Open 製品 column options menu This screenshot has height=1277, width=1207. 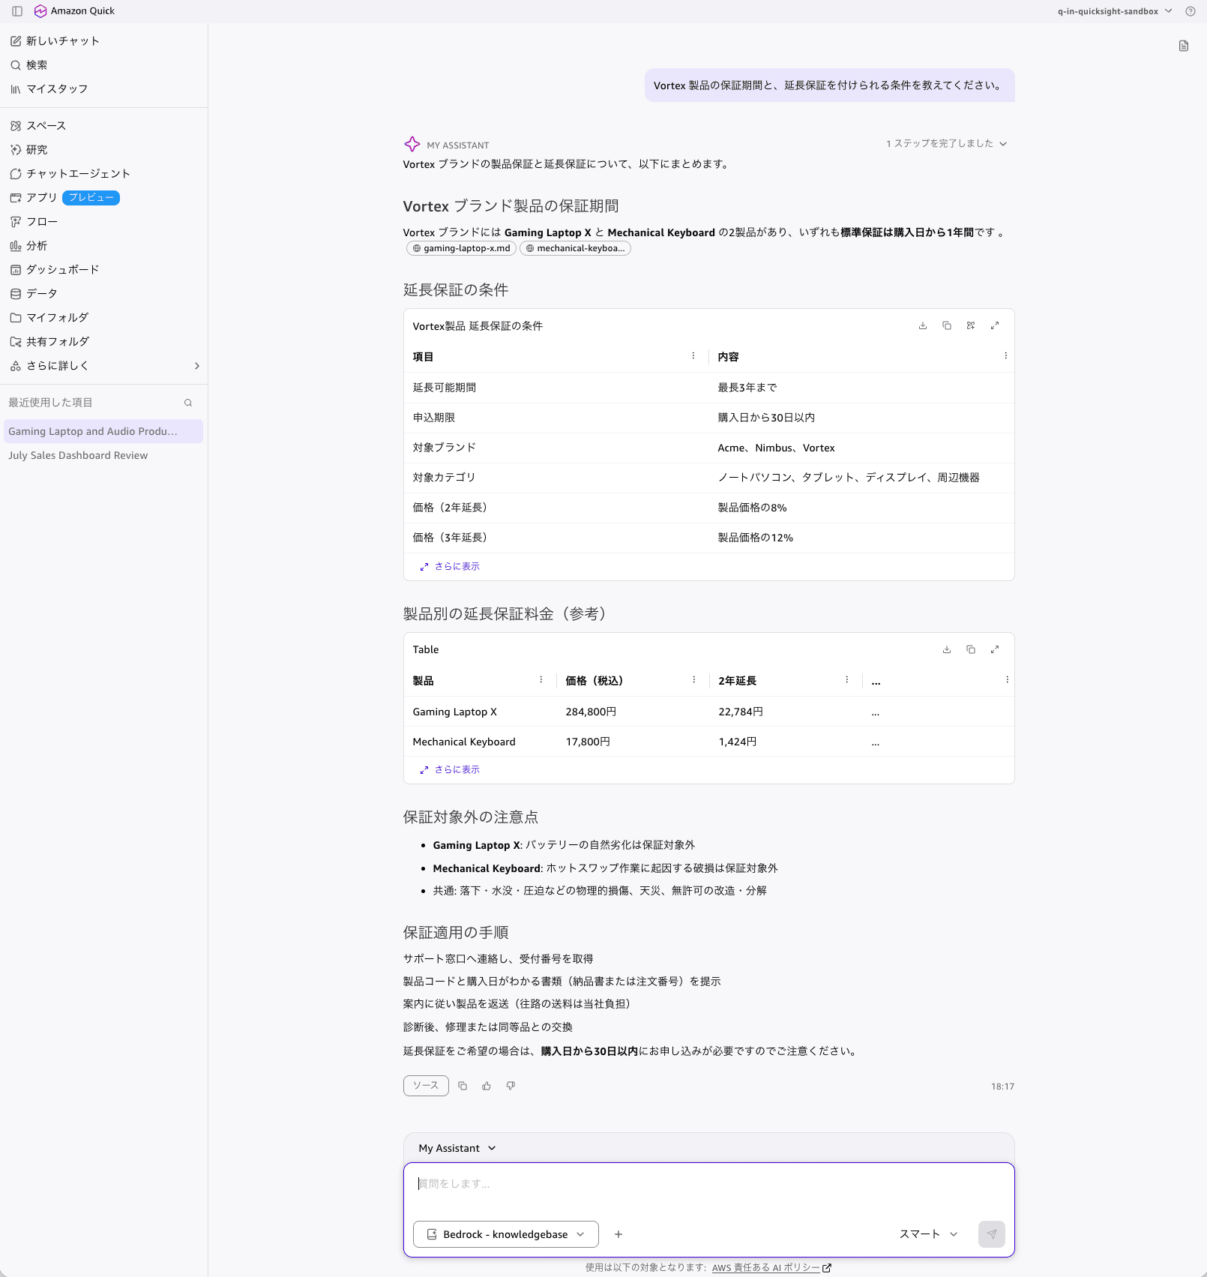(x=541, y=680)
